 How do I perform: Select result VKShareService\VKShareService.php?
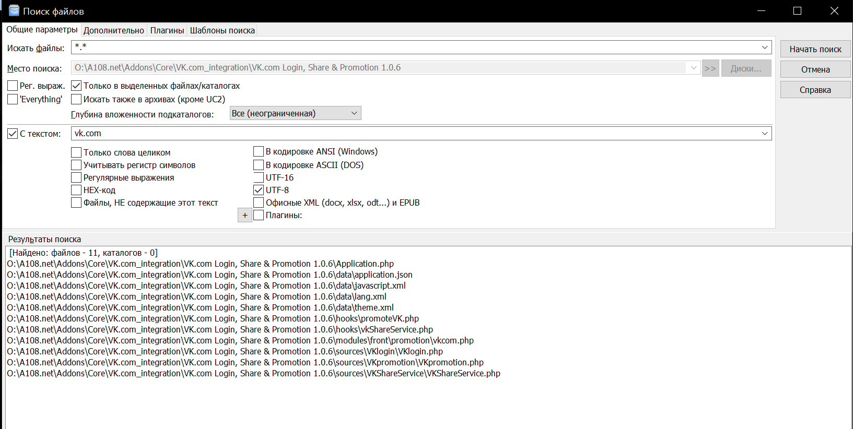[253, 374]
